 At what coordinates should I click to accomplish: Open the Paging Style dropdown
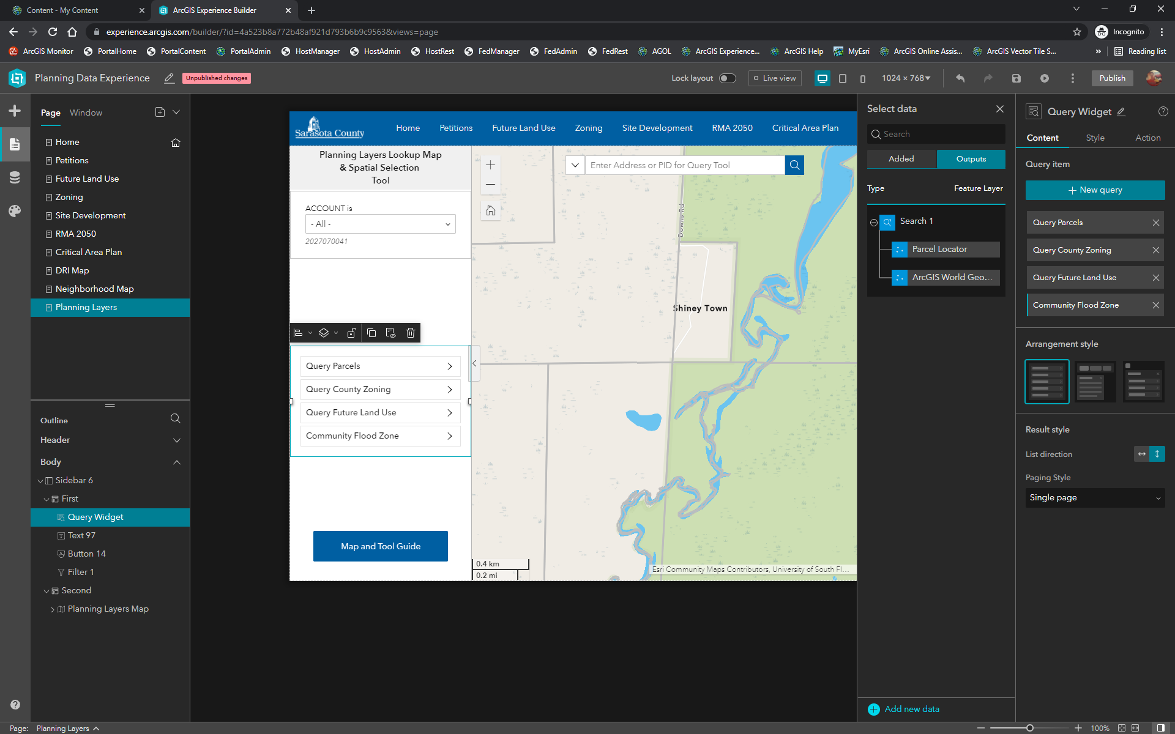(x=1095, y=498)
